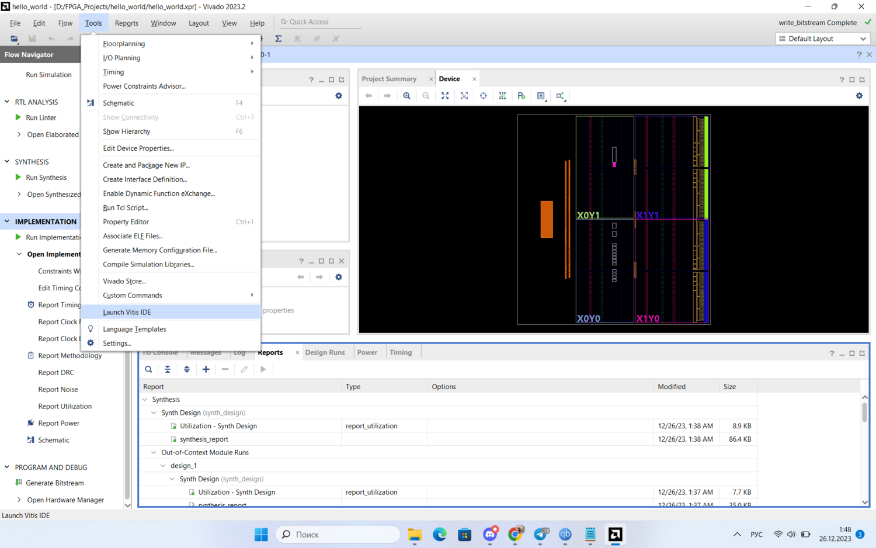
Task: Open Device view settings gear
Action: [859, 96]
